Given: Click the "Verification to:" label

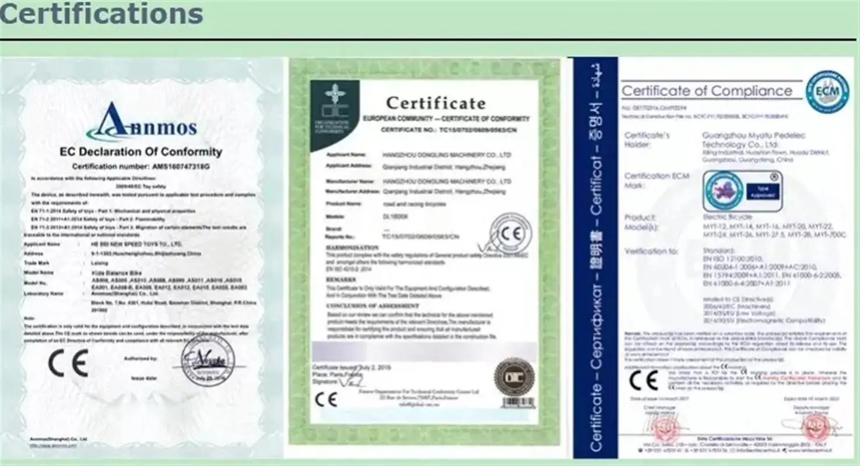Looking at the screenshot, I should [x=651, y=251].
